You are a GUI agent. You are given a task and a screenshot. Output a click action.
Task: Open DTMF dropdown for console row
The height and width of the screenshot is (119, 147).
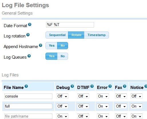coord(83,96)
